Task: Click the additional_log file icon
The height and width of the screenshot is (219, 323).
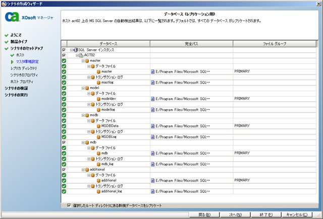Action: click(98, 191)
